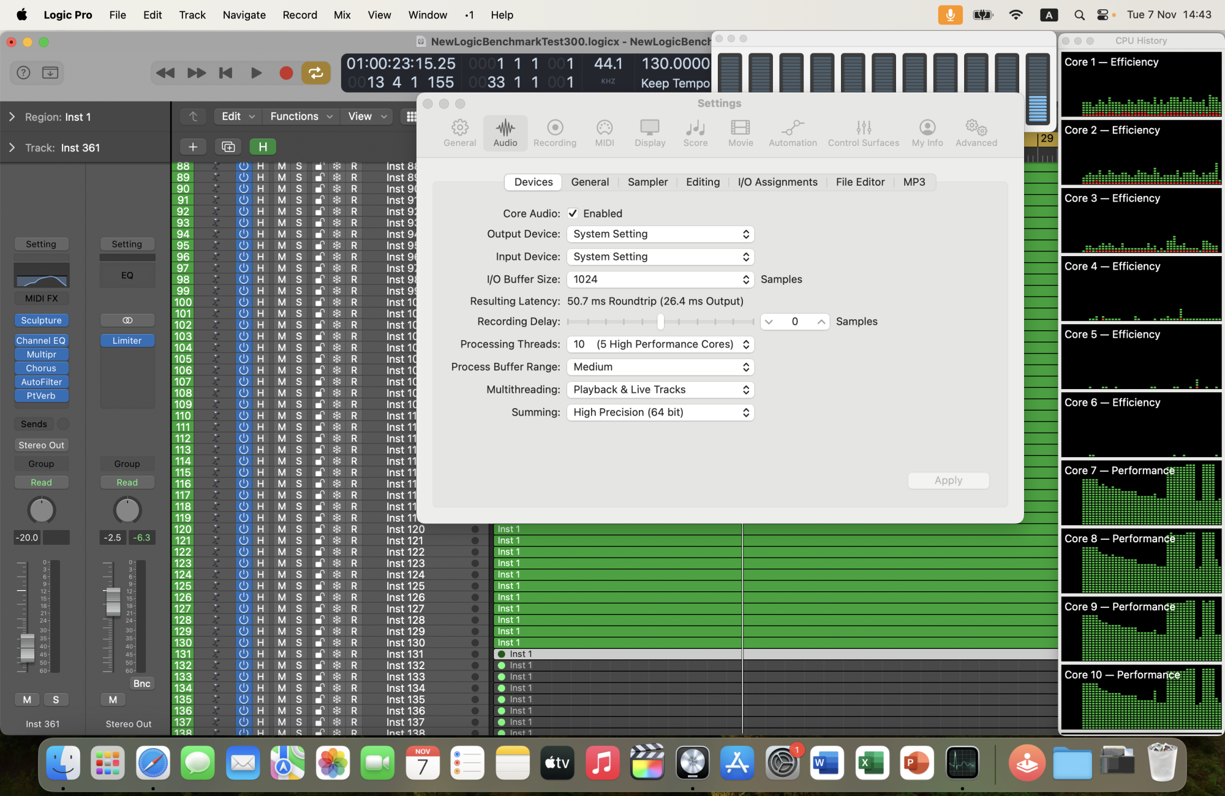
Task: Open the Navigate menu
Action: 244,15
